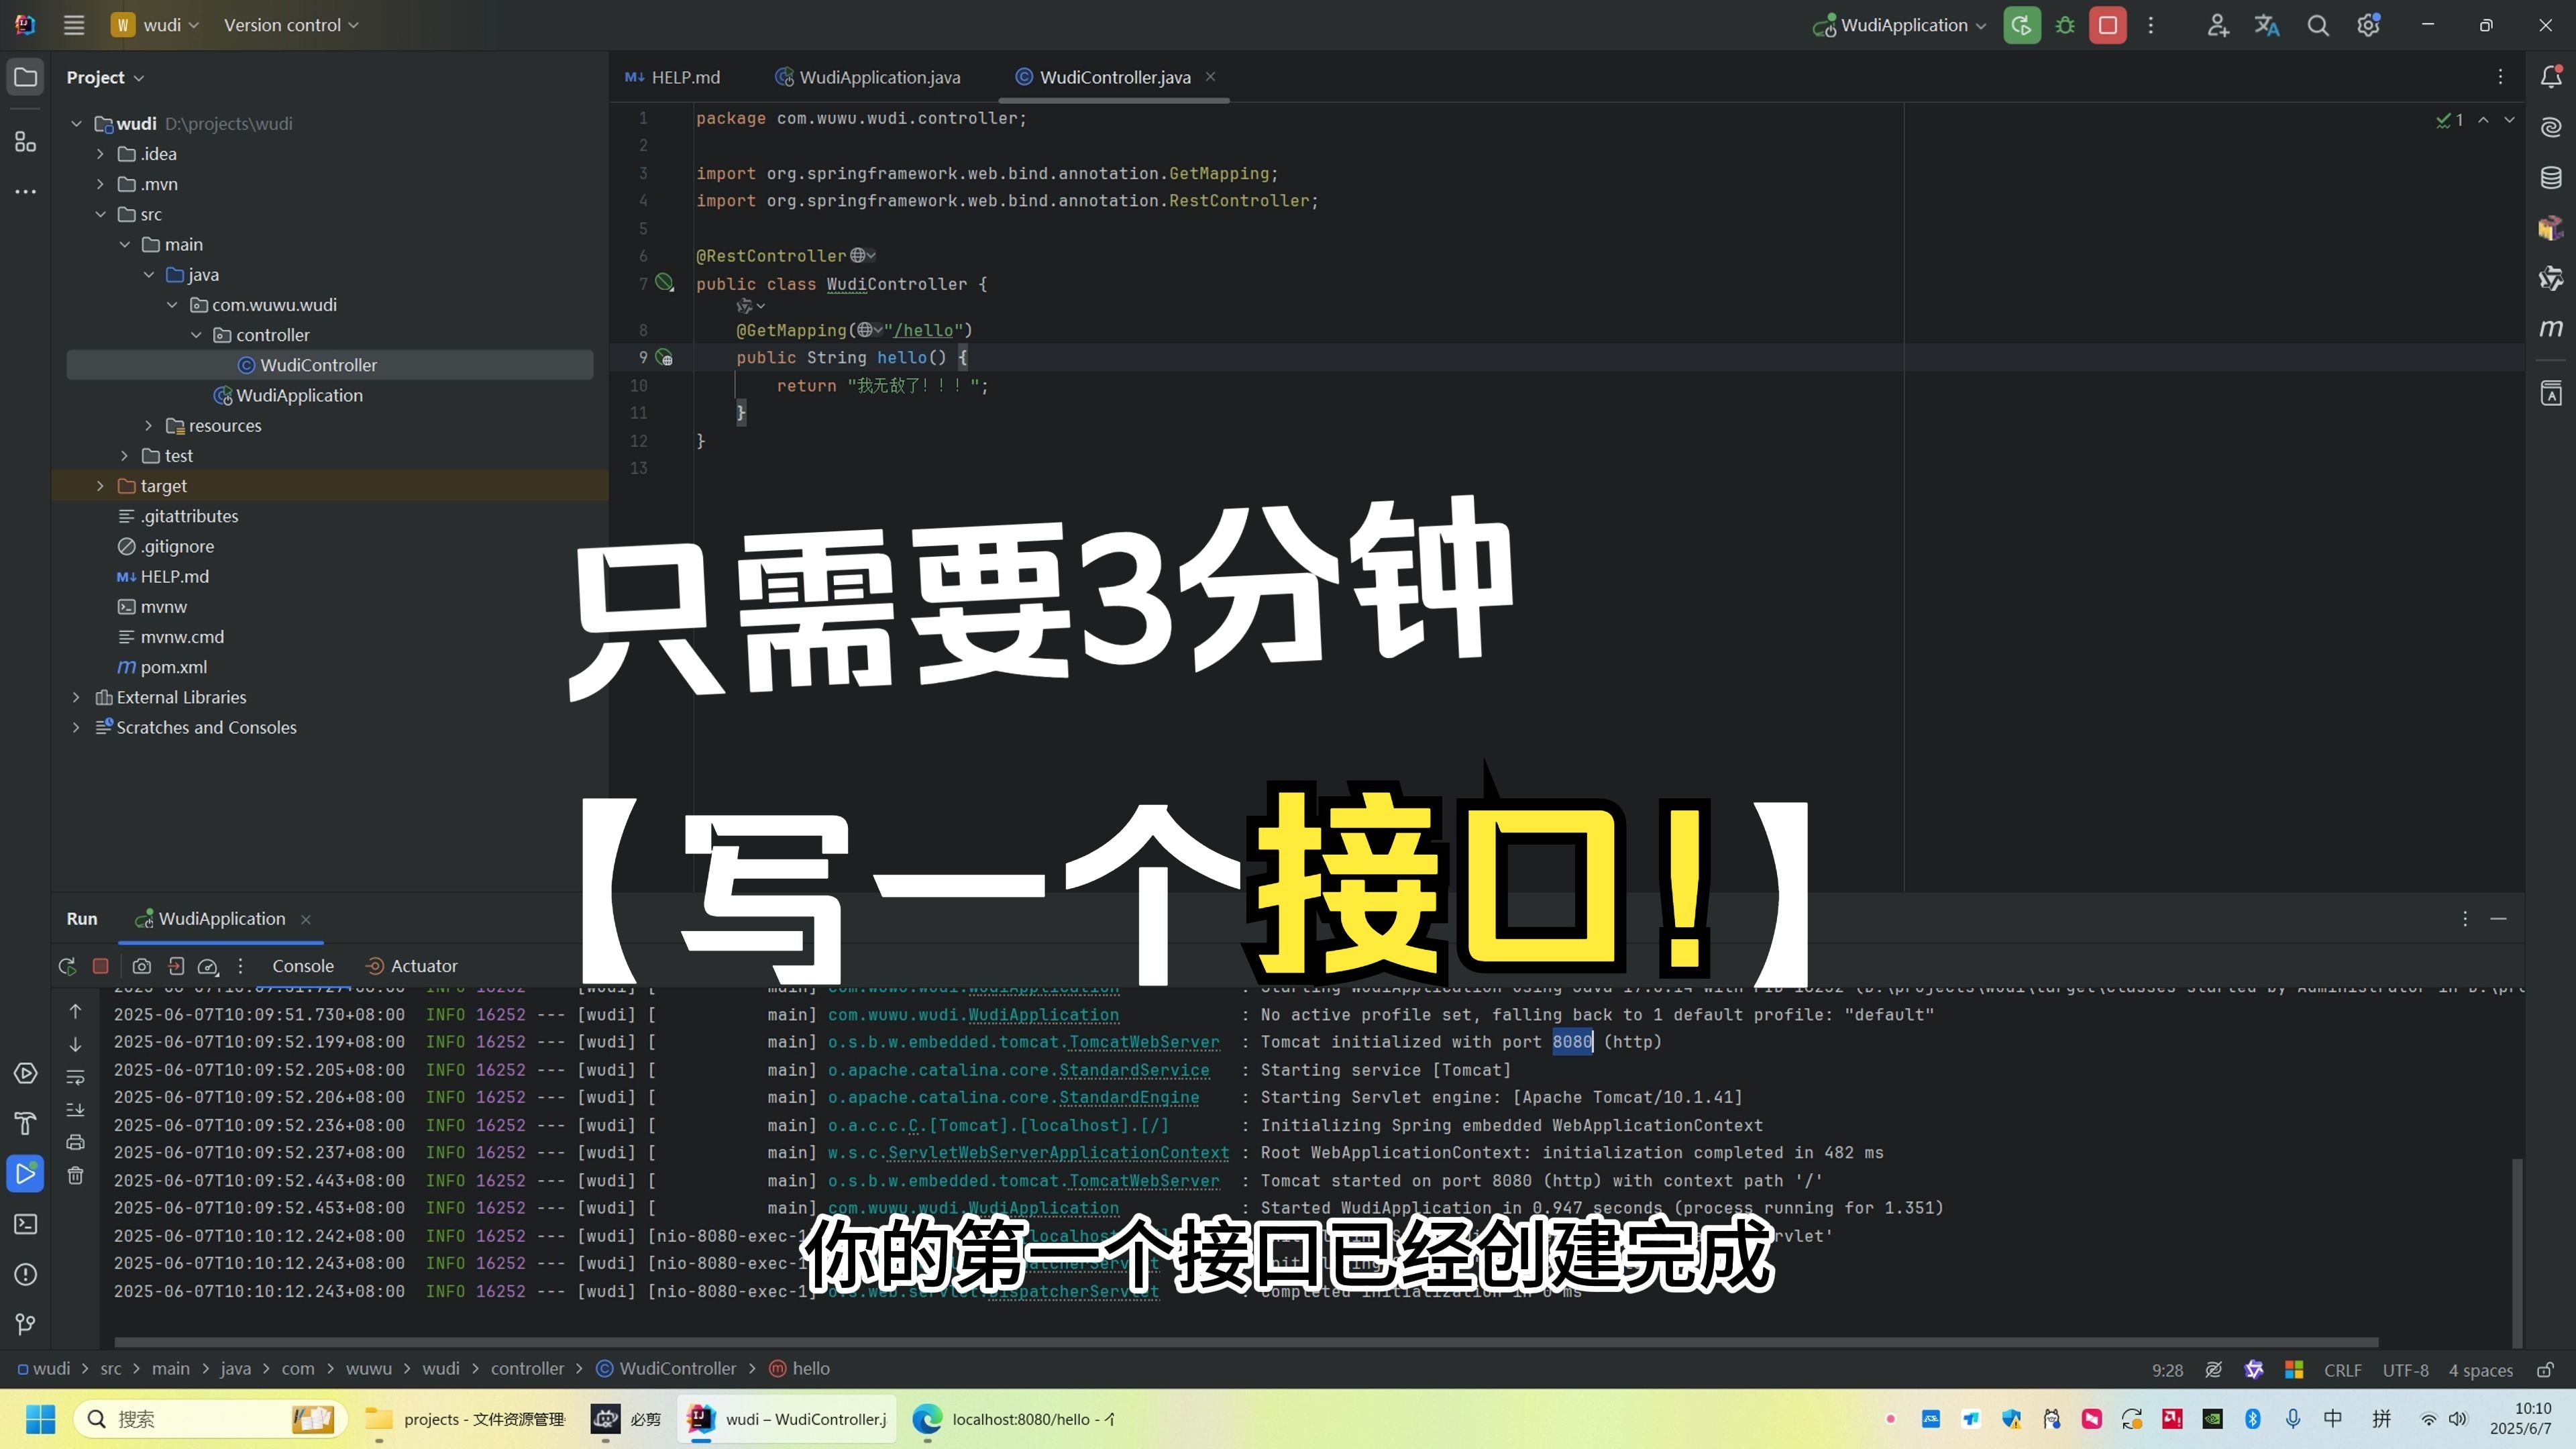Click the Rerun WudiApplication button in top toolbar
2576x1449 pixels.
pos(2021,25)
